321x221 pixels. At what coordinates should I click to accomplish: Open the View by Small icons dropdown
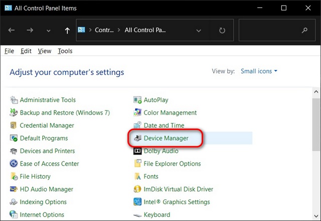(x=259, y=71)
